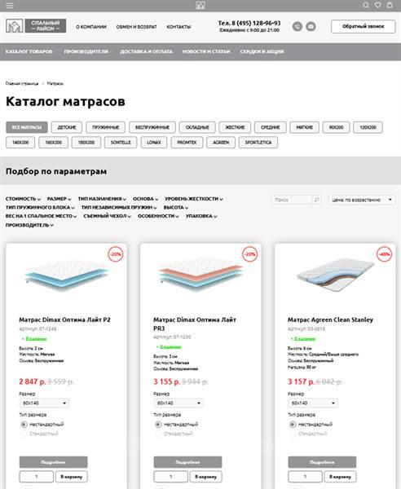Expand the Тип пружинного блока filter
The width and height of the screenshot is (401, 489).
click(x=40, y=207)
